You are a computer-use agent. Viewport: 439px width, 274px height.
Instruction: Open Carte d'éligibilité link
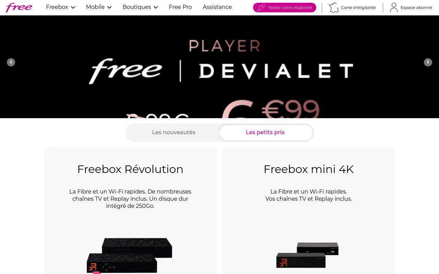pos(352,8)
